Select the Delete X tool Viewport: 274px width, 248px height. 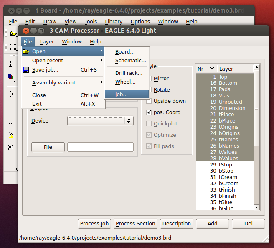tap(10, 147)
